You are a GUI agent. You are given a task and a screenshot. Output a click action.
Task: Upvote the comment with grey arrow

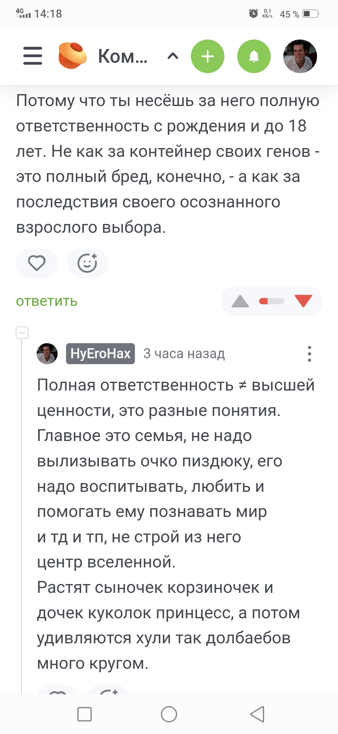click(x=240, y=301)
